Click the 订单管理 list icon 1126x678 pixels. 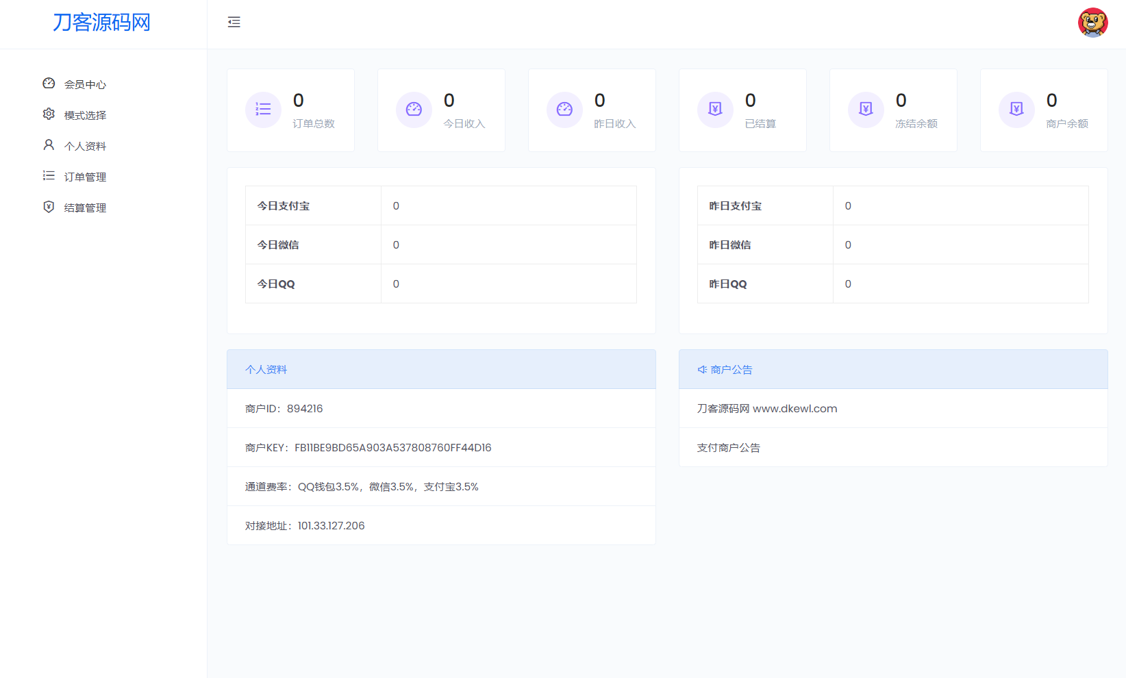coord(49,175)
